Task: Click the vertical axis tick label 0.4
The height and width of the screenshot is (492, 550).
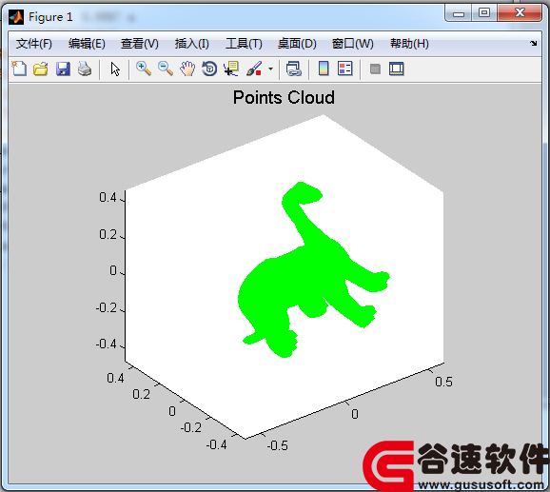Action: click(x=108, y=197)
